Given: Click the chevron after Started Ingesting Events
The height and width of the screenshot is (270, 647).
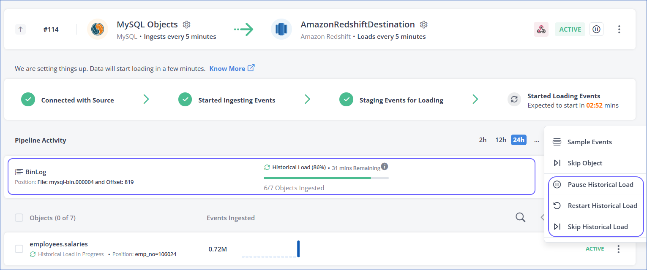Looking at the screenshot, I should click(x=307, y=100).
